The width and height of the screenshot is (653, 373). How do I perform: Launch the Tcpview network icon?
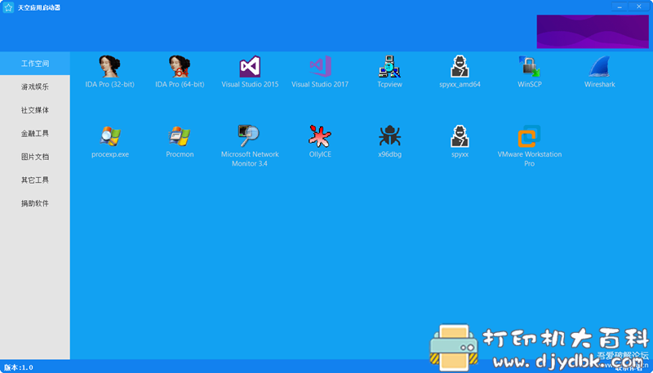point(390,67)
